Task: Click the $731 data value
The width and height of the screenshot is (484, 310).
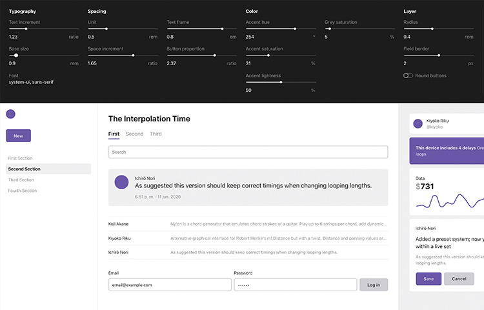Action: tap(425, 187)
